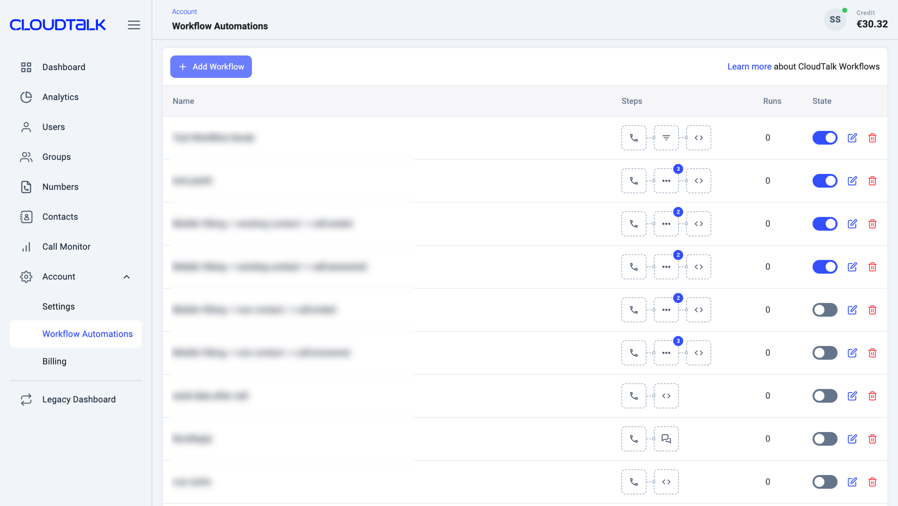Click edit pencil icon in first workflow row
Image resolution: width=898 pixels, height=506 pixels.
pyautogui.click(x=852, y=138)
